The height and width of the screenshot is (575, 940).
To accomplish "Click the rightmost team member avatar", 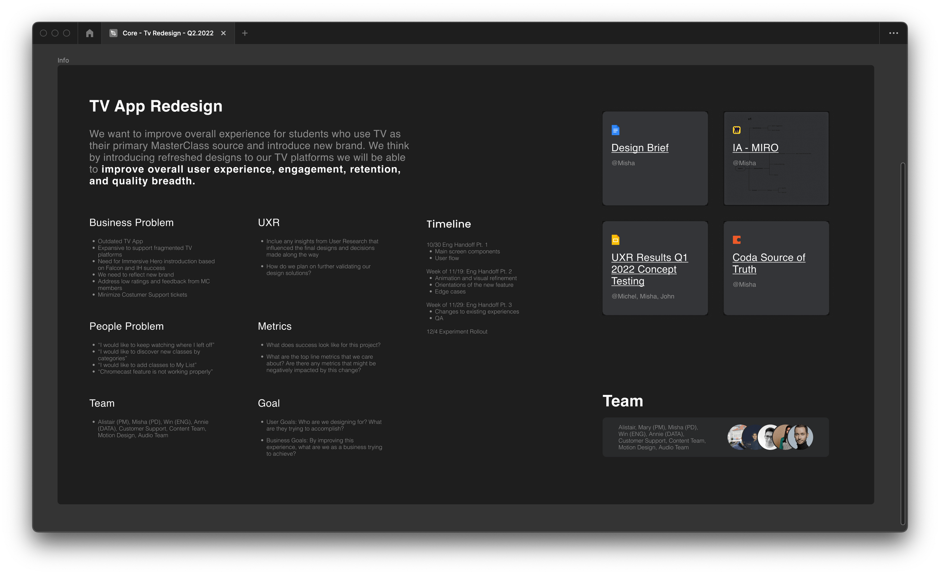I will (x=801, y=437).
